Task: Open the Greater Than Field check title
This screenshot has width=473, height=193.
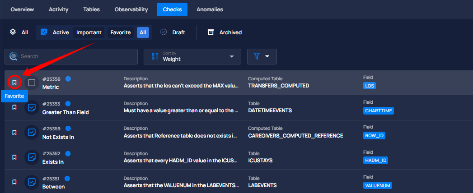Action: 66,112
